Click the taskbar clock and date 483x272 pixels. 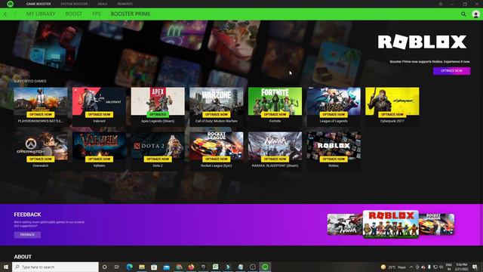461,267
